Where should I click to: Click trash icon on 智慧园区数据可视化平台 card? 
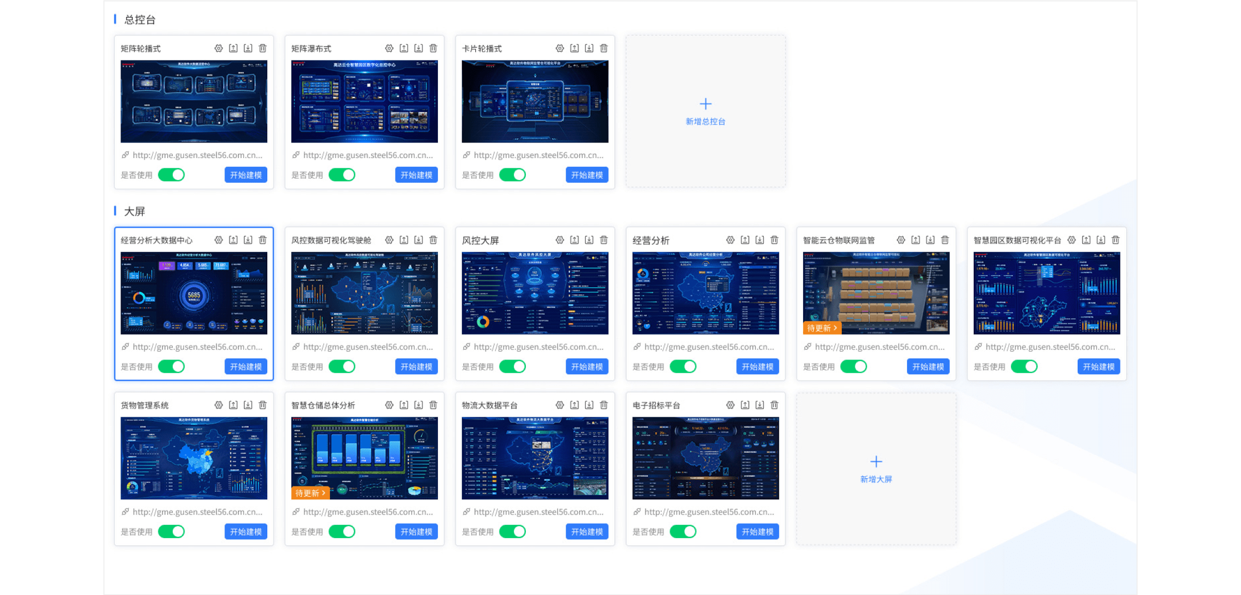(1115, 240)
